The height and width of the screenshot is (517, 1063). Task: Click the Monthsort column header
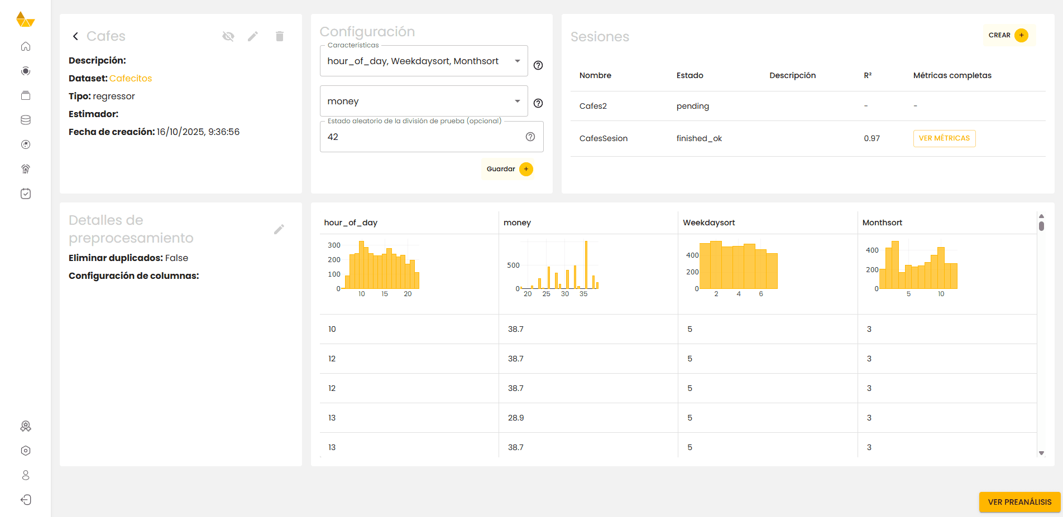[x=882, y=223]
